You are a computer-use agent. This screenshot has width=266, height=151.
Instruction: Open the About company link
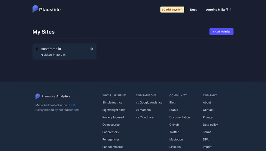(207, 103)
